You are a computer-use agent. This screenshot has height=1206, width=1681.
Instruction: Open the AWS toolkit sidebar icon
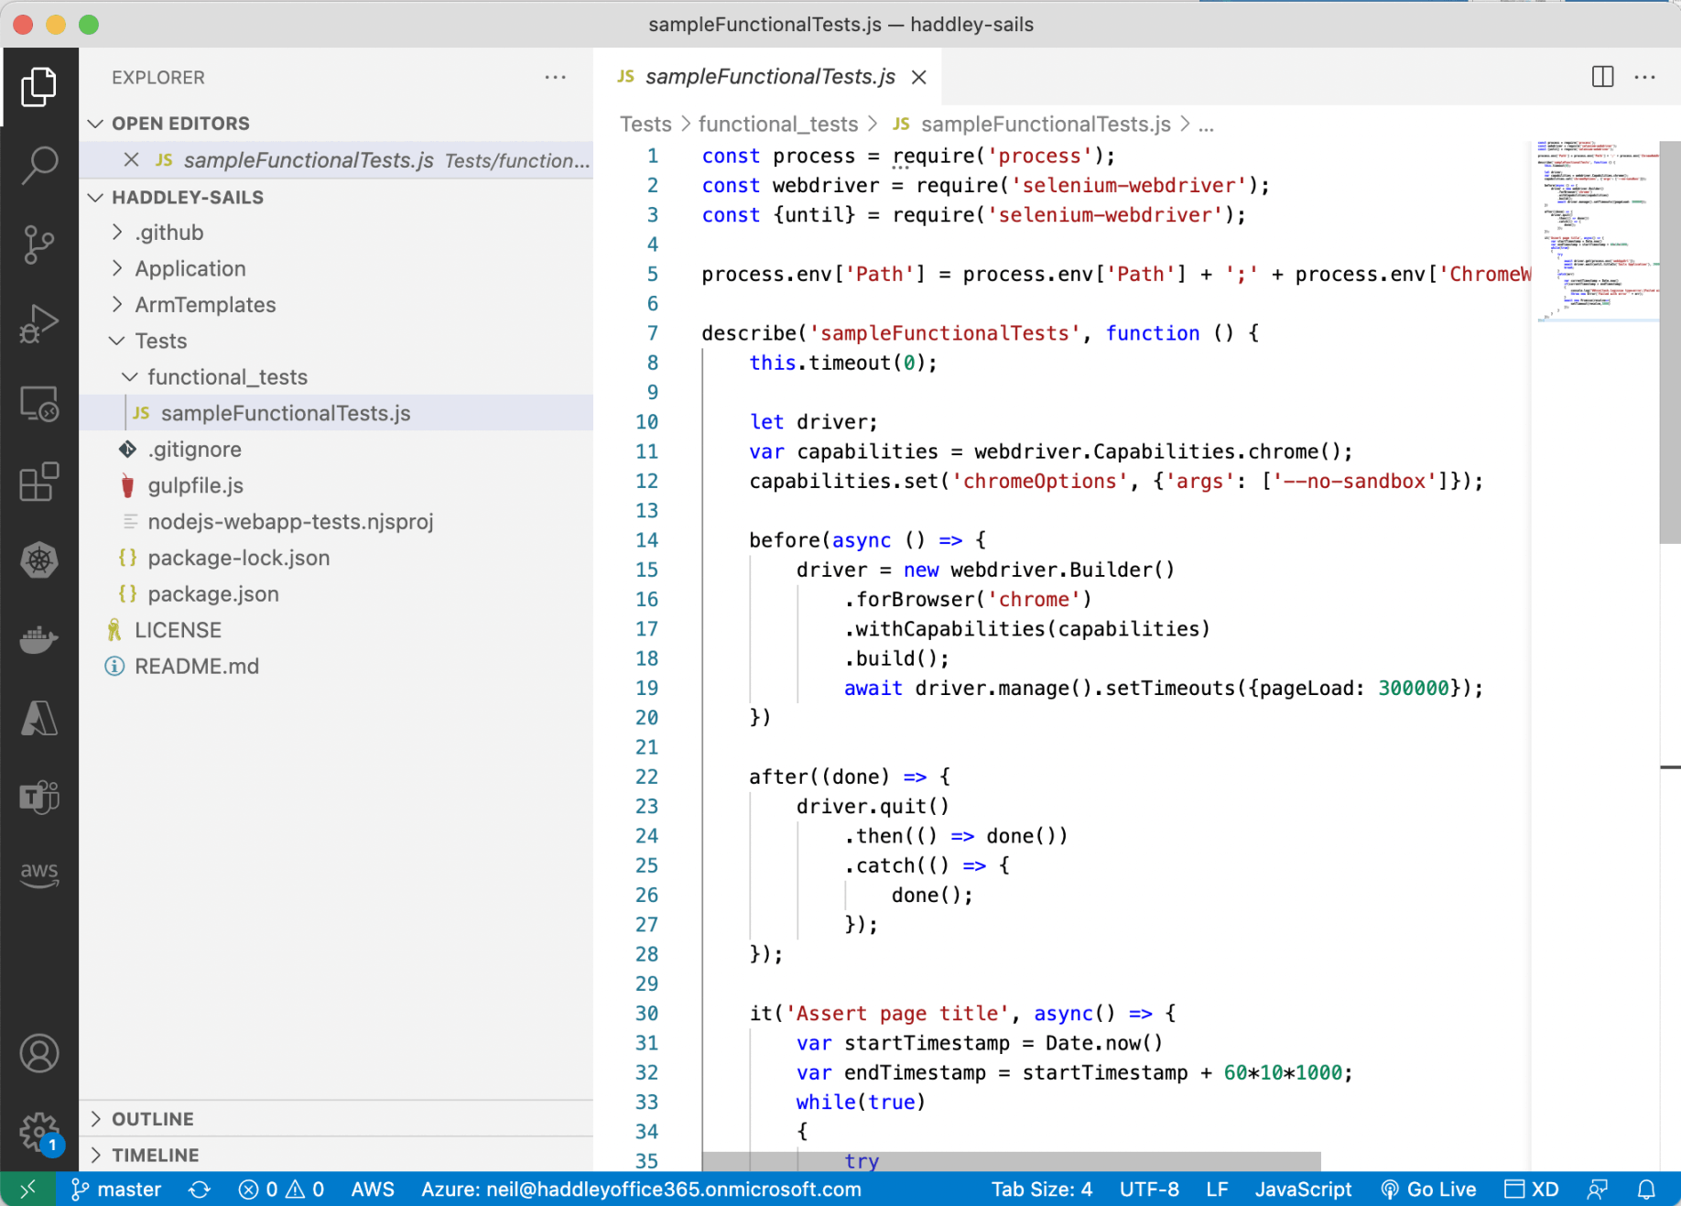(39, 874)
